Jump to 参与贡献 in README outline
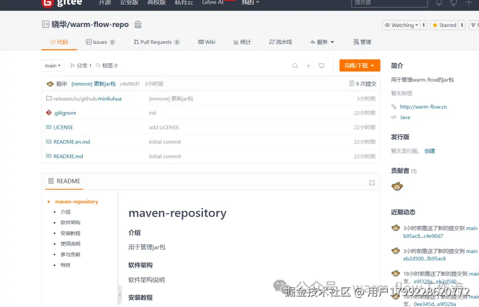Image resolution: width=479 pixels, height=307 pixels. point(70,255)
